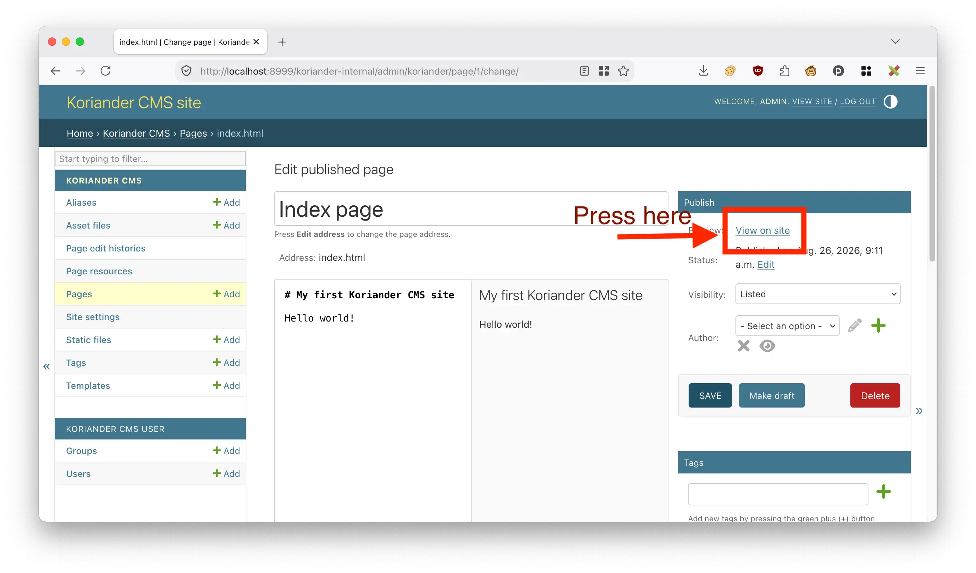Screen dimensions: 976x573
Task: Click the View on site link
Action: coord(763,230)
